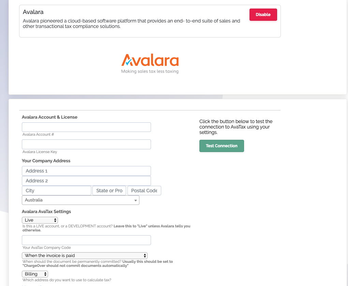Click the State or Province field
Image resolution: width=348 pixels, height=286 pixels.
tap(109, 191)
